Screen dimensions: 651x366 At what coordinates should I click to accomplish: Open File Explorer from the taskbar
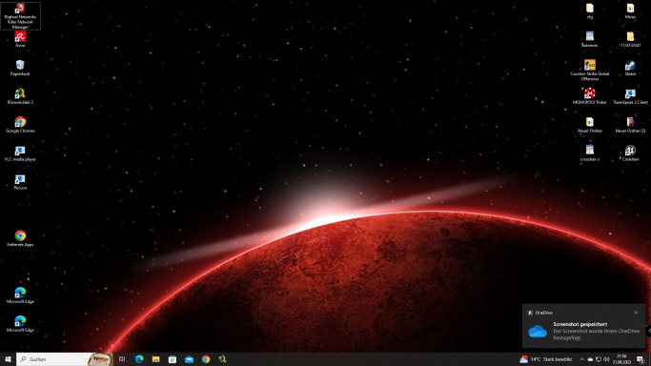coord(155,359)
